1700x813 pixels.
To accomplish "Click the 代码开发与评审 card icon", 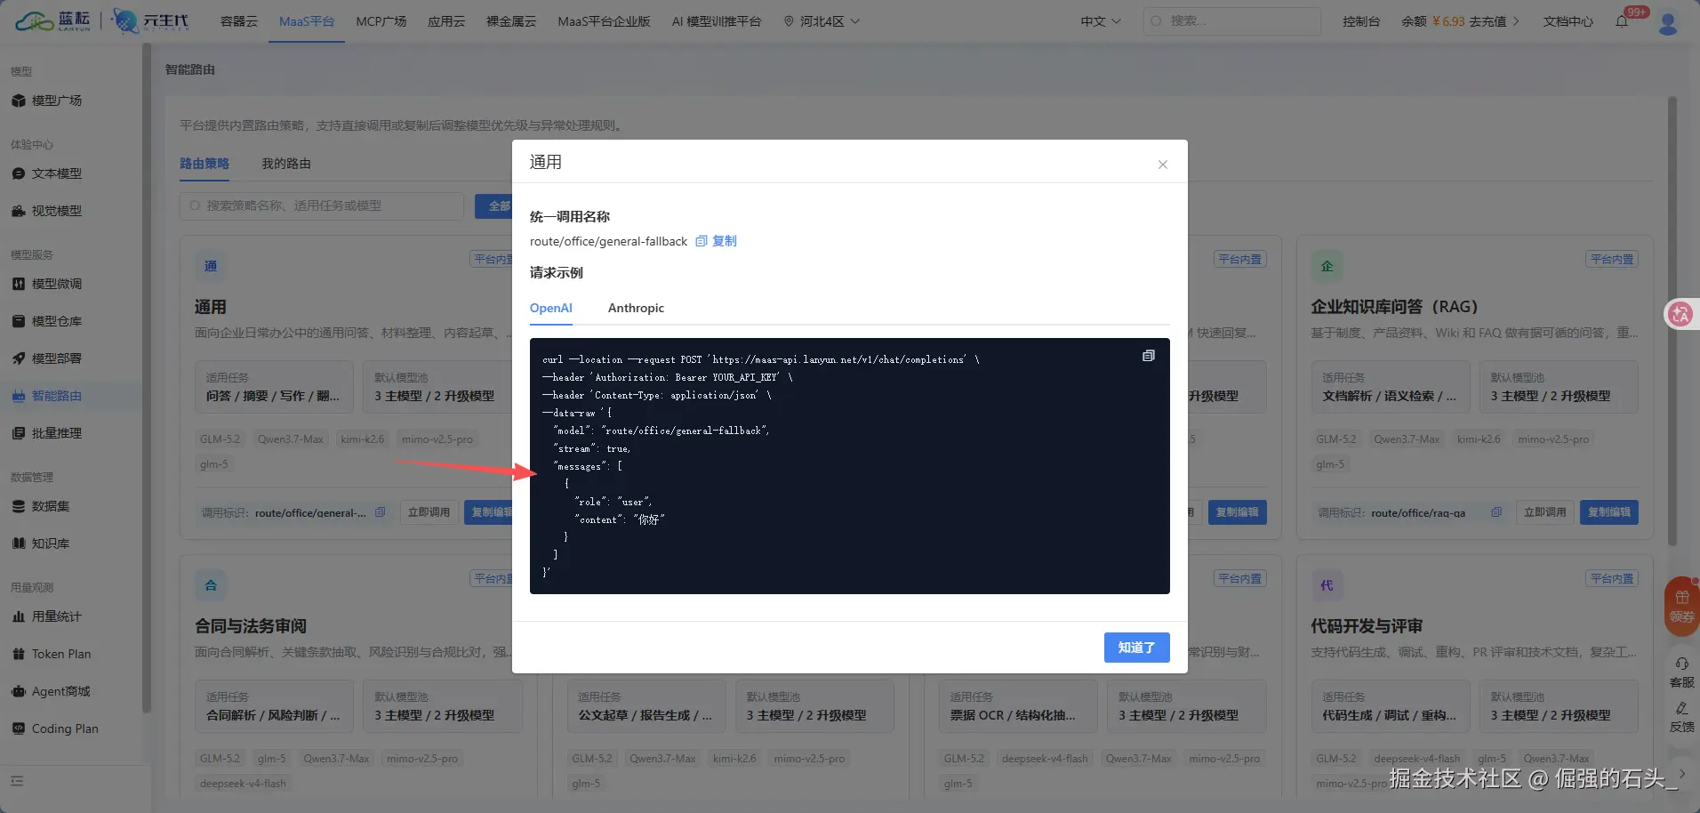I will [1327, 585].
